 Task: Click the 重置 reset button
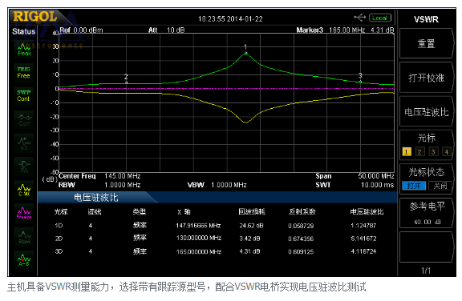[426, 44]
